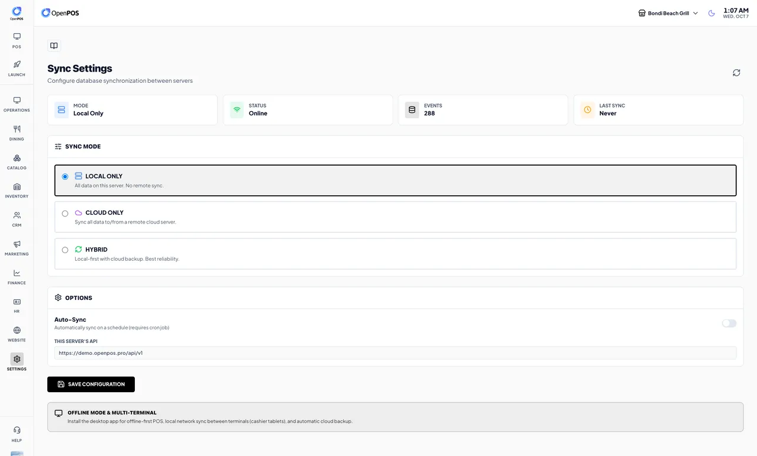This screenshot has width=757, height=456.
Task: Open the Website globe icon
Action: coord(17,330)
